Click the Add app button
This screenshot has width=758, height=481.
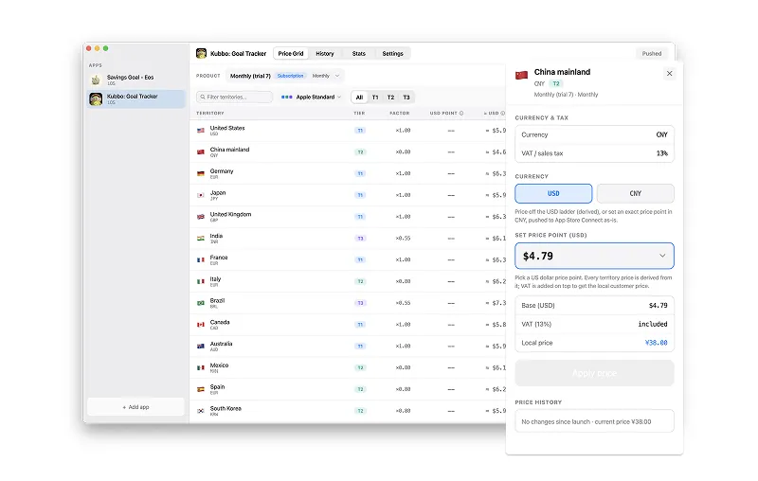point(135,407)
